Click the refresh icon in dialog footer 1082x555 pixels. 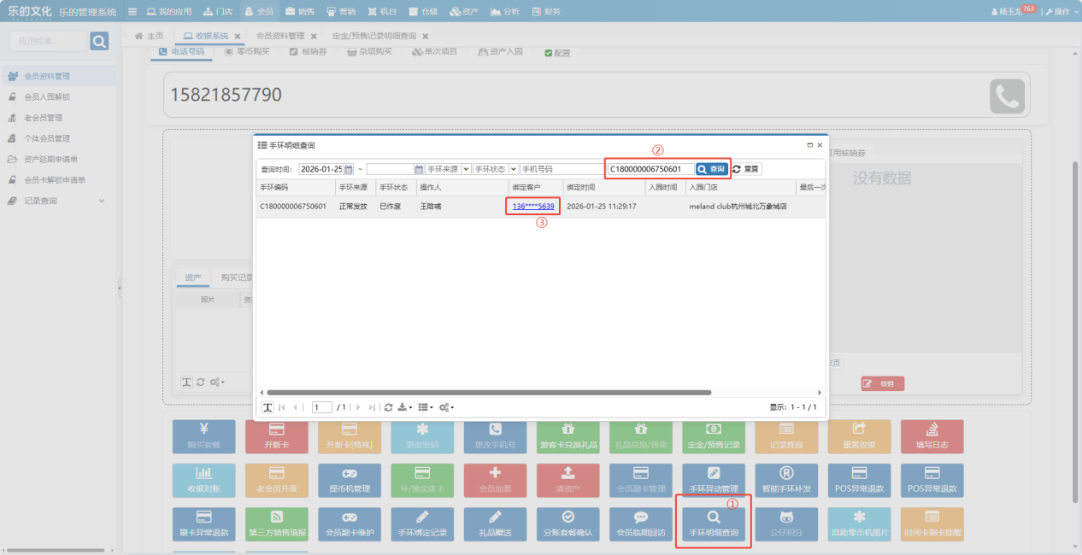pyautogui.click(x=388, y=407)
